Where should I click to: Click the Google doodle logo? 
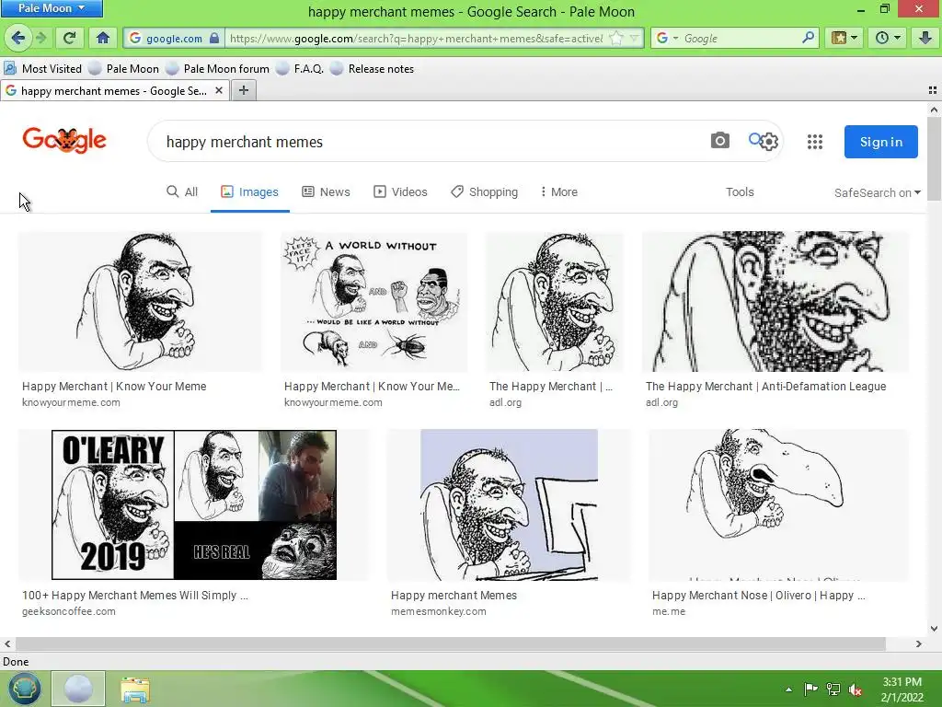click(x=64, y=141)
